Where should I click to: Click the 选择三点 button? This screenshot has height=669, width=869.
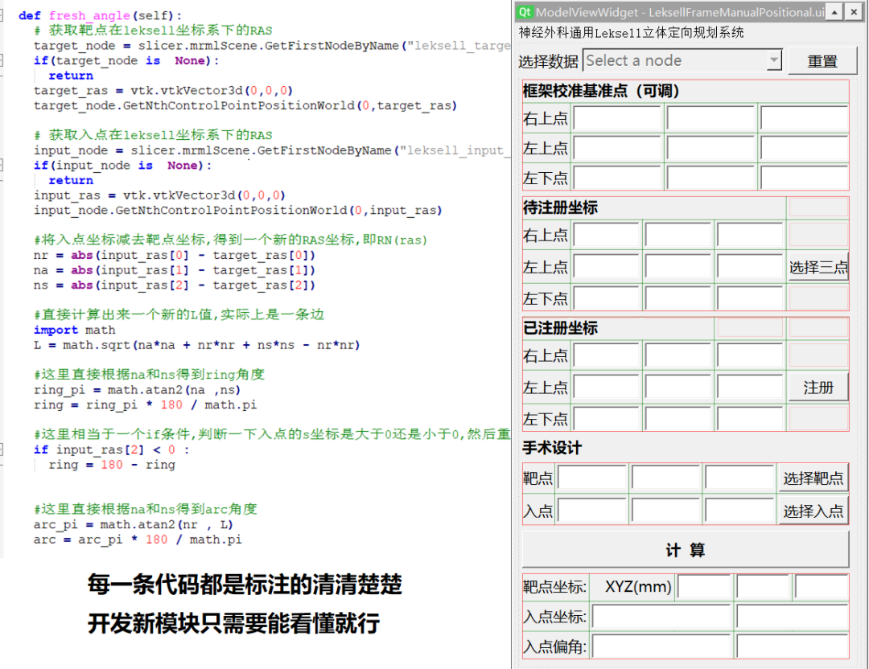click(818, 267)
